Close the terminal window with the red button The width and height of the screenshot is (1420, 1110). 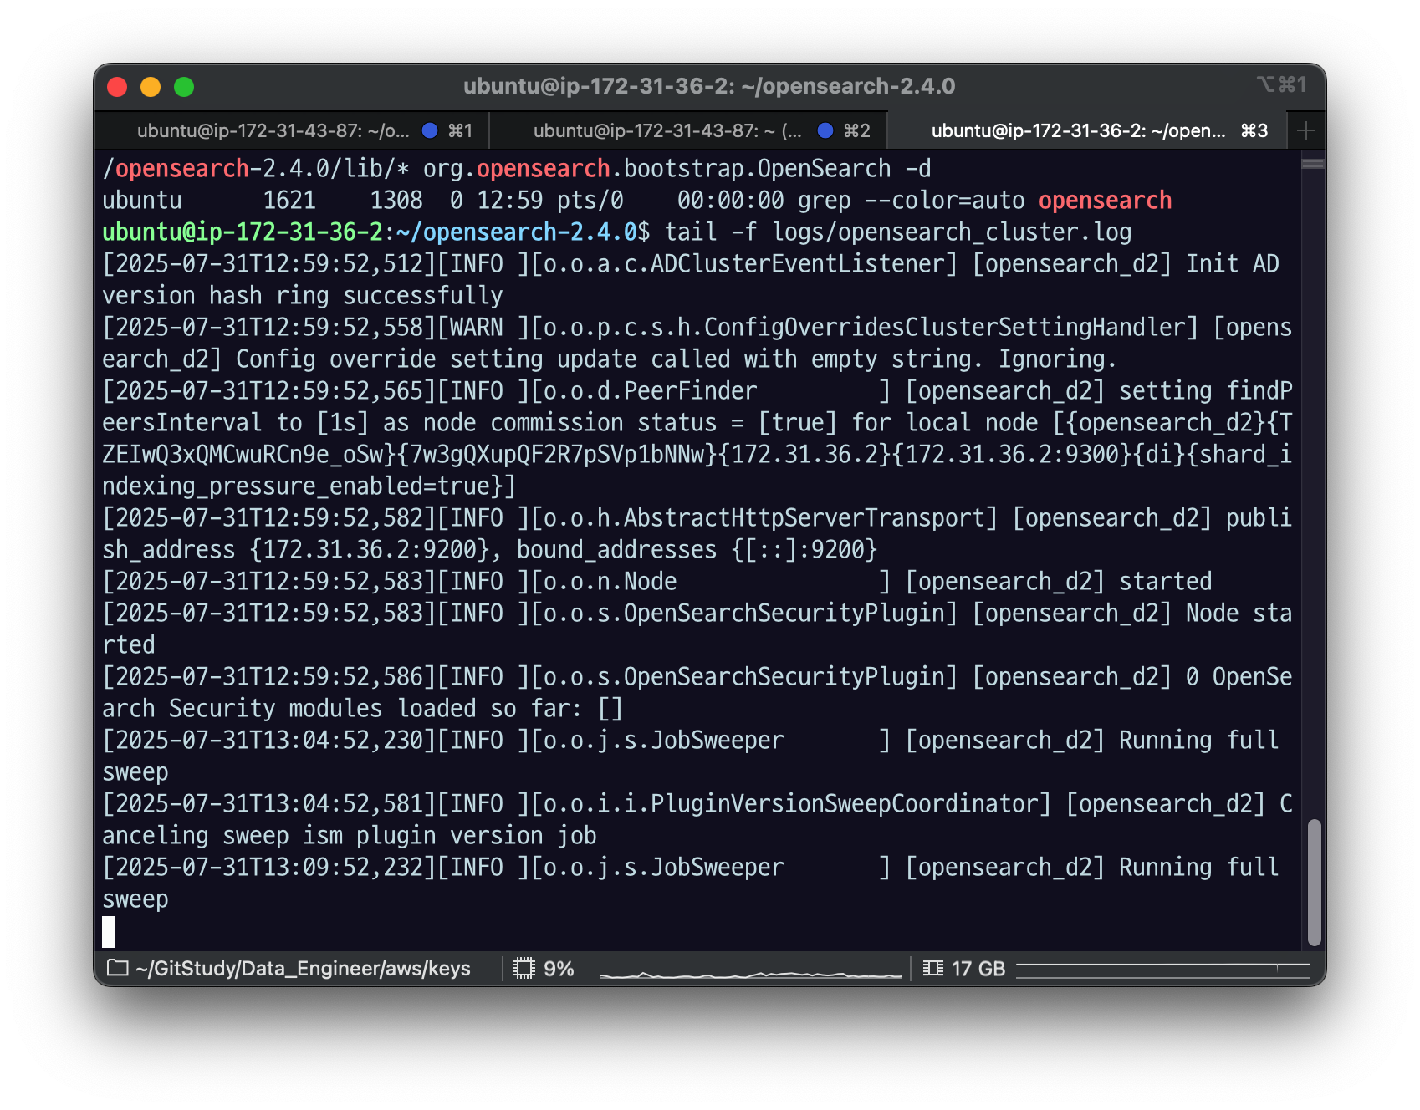pos(117,87)
